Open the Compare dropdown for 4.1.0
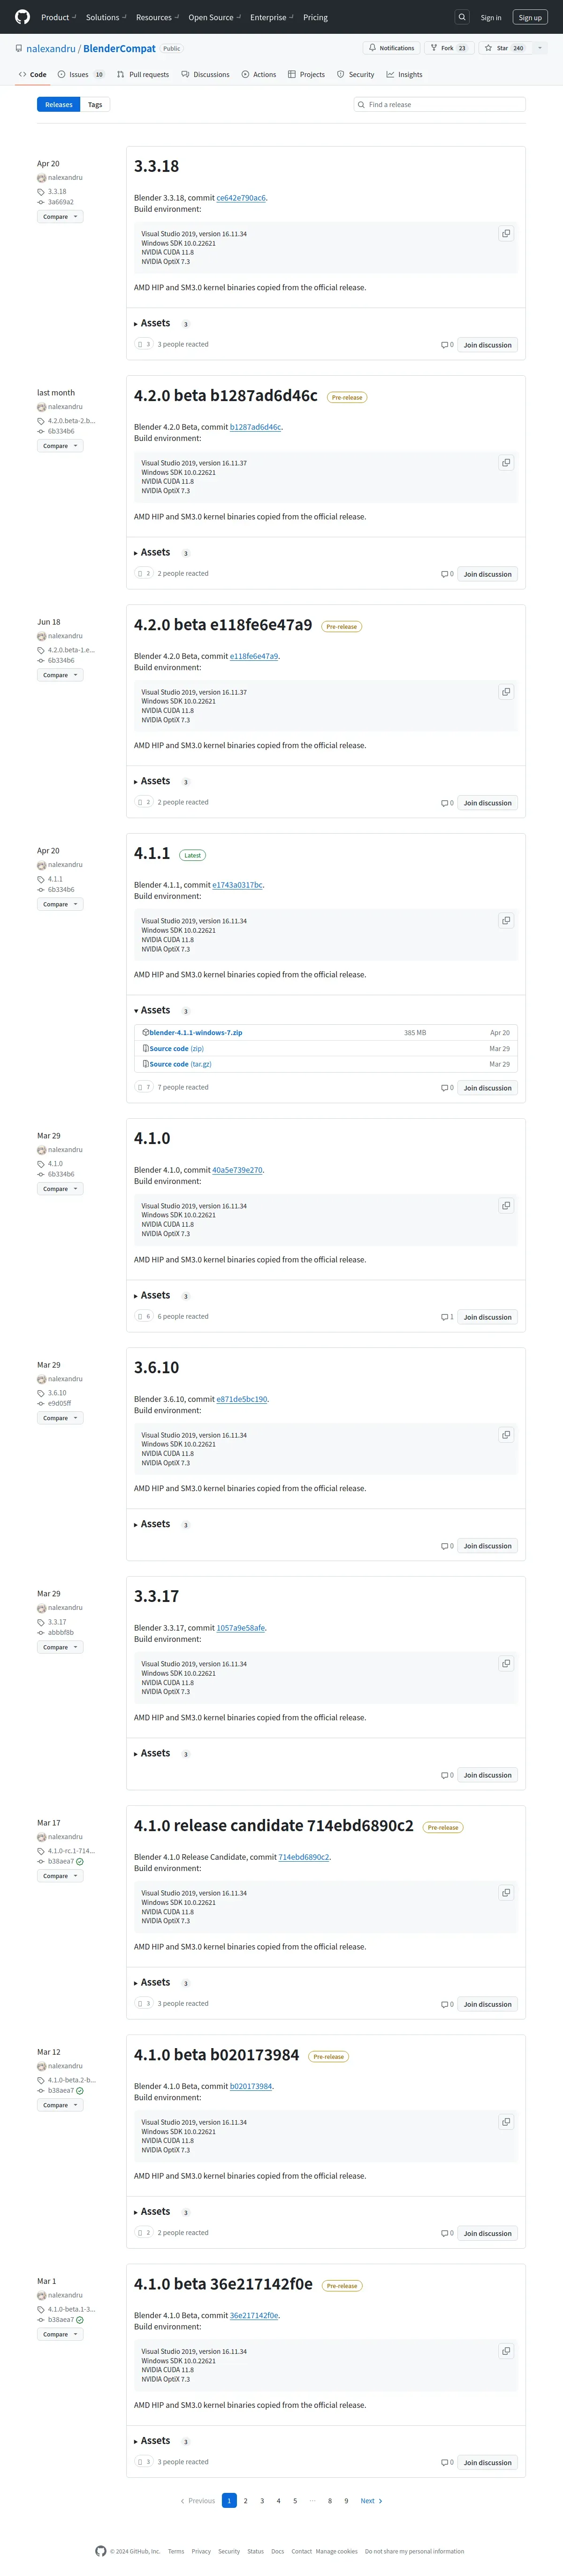 click(x=60, y=1189)
